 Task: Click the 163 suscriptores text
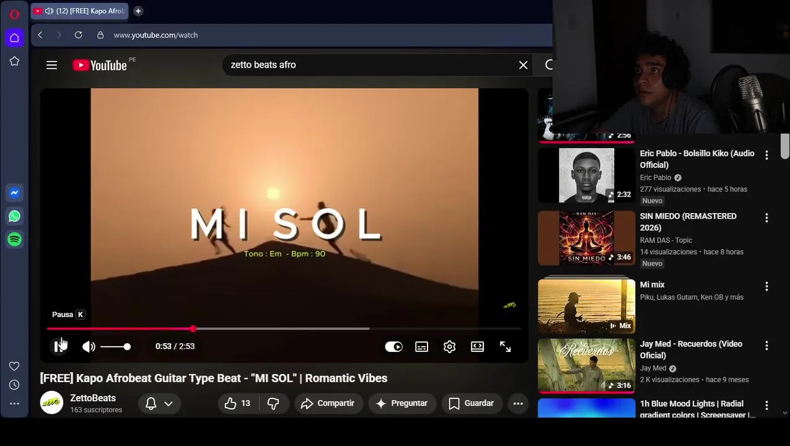(96, 410)
